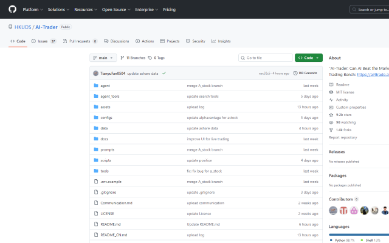Open the .env.example file
389x243 pixels.
pos(111,181)
